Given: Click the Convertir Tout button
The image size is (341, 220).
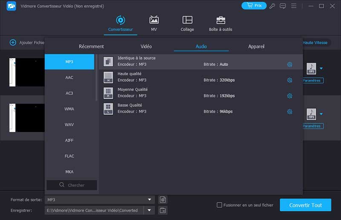Looking at the screenshot, I should point(305,205).
